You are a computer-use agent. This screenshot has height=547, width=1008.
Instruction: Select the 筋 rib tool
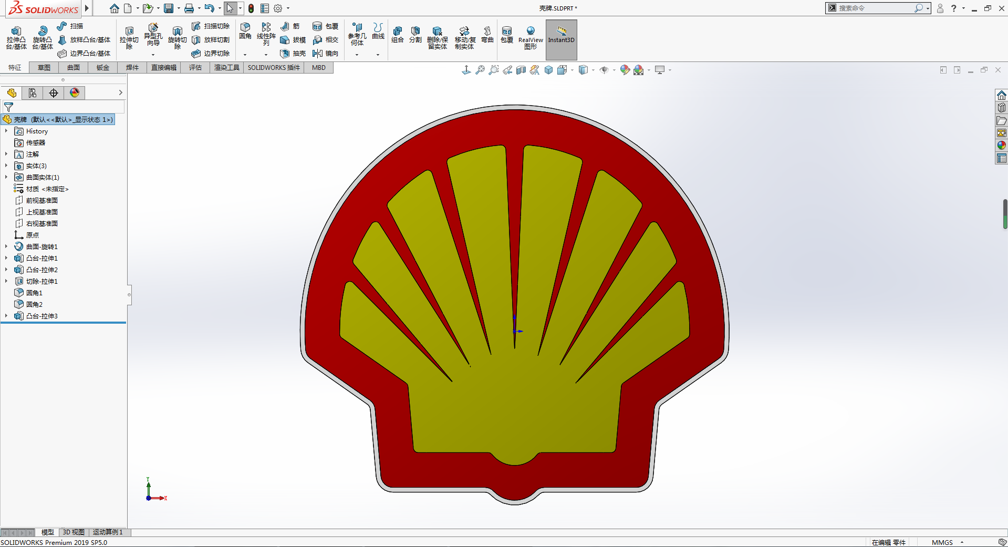tap(290, 26)
